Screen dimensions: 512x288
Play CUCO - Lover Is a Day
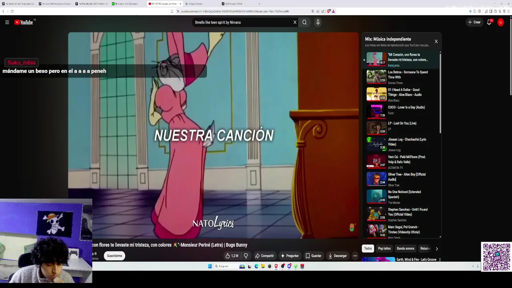point(402,112)
